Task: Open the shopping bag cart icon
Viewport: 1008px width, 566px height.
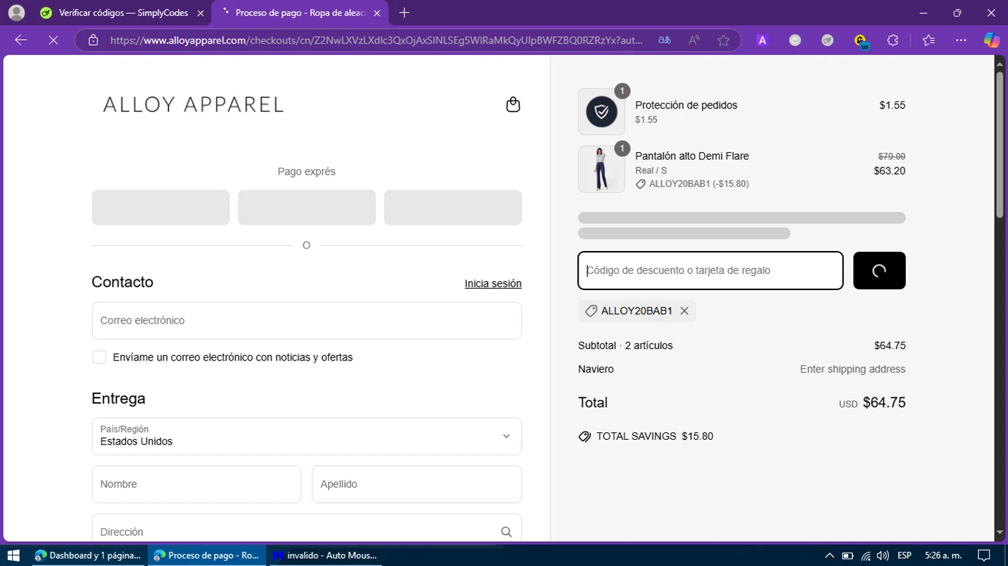Action: tap(513, 105)
